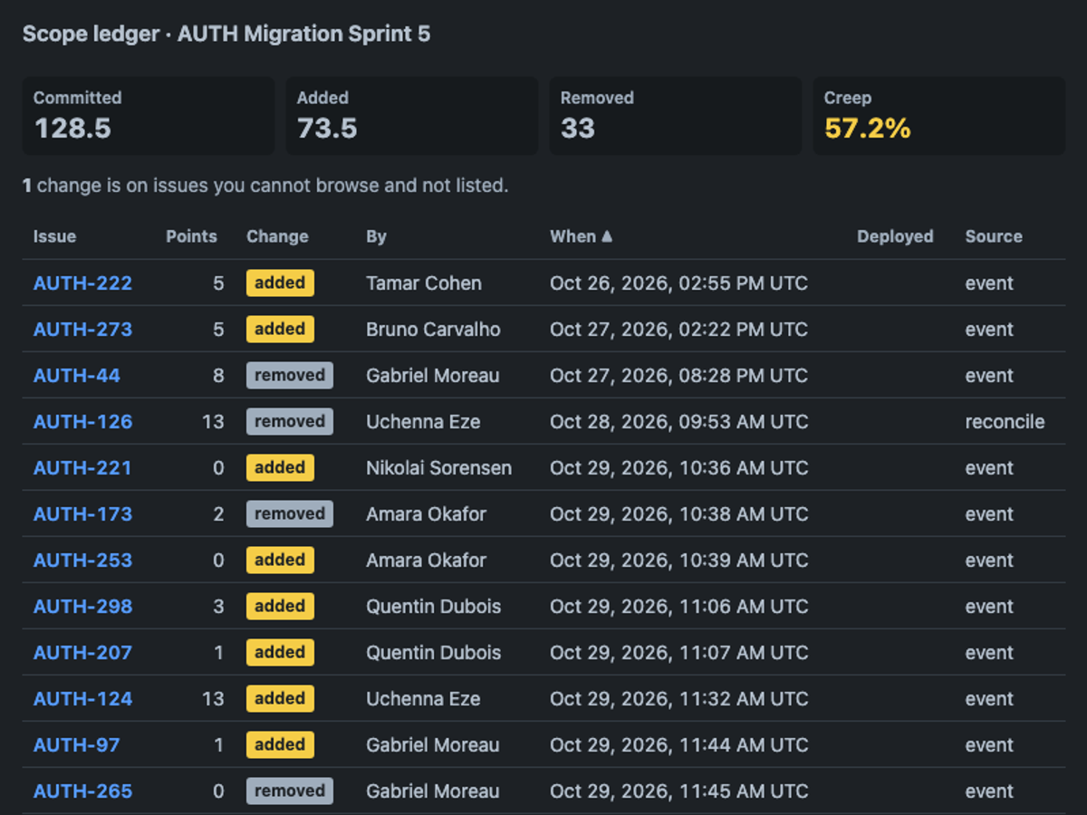Select the Added 73.5 summary card
Viewport: 1087px width, 815px height.
412,116
